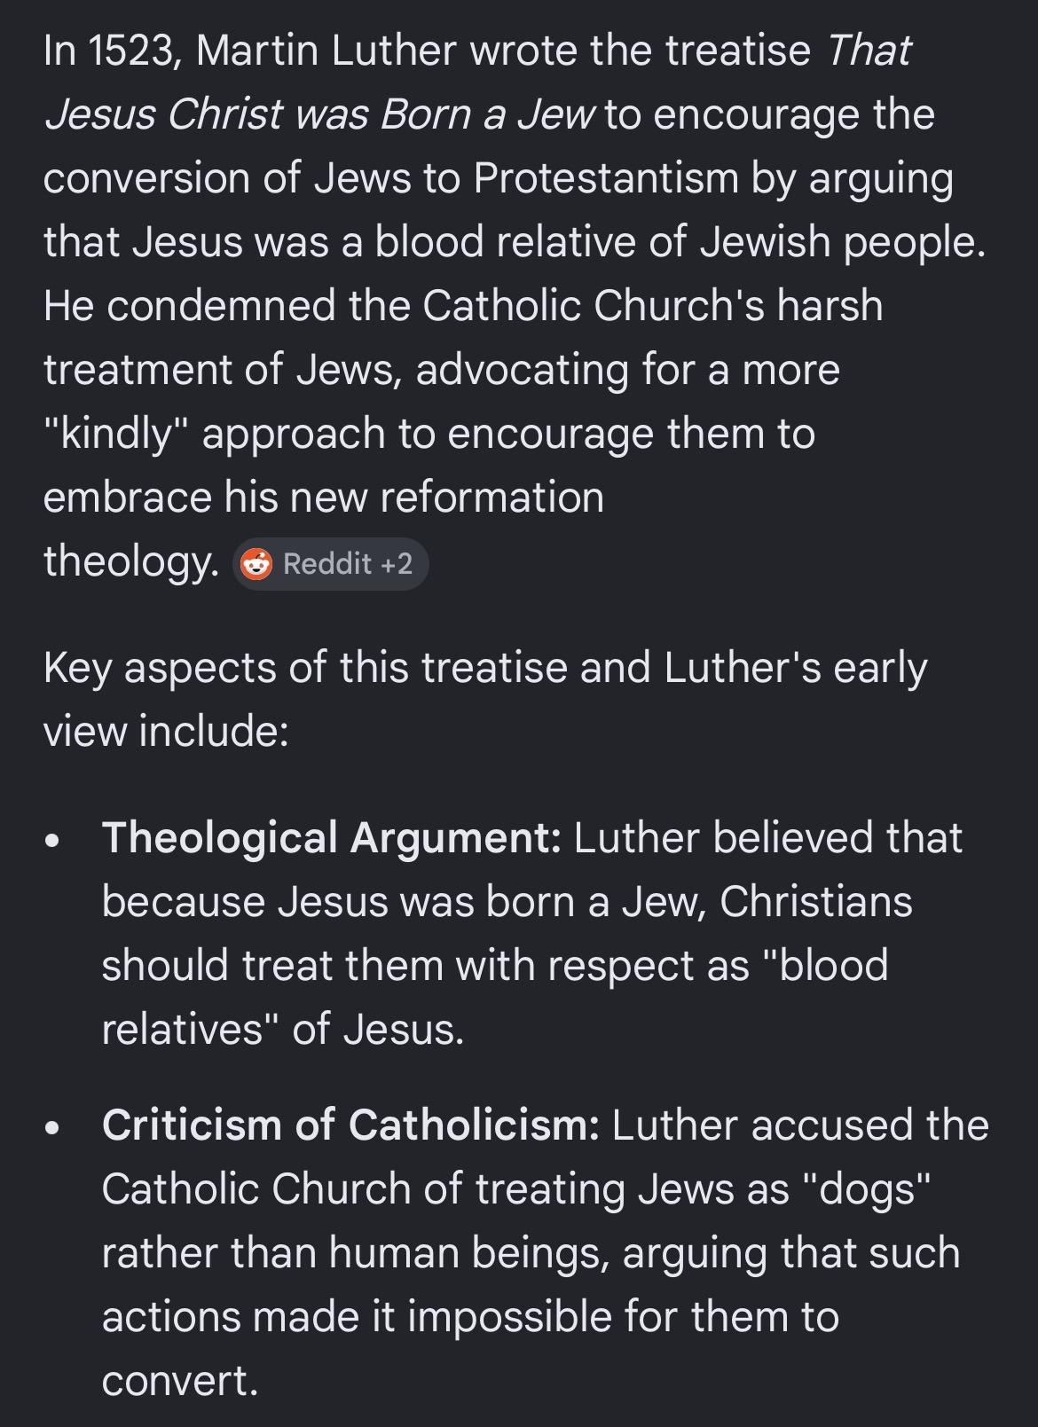The height and width of the screenshot is (1427, 1038).
Task: Open the Reddit +2 sources chip
Action: pos(331,564)
